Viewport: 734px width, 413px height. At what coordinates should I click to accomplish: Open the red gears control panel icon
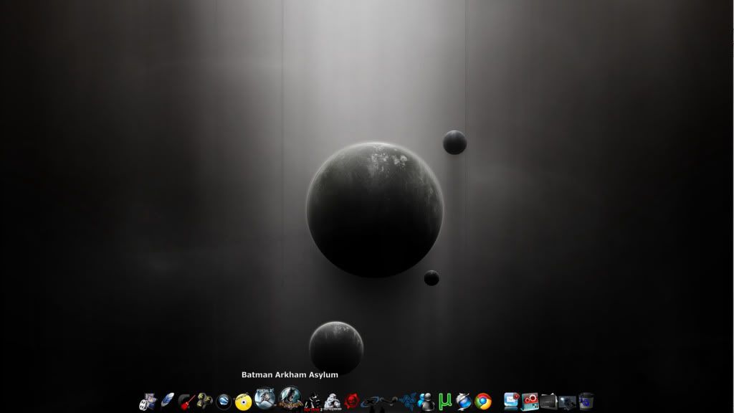[530, 402]
